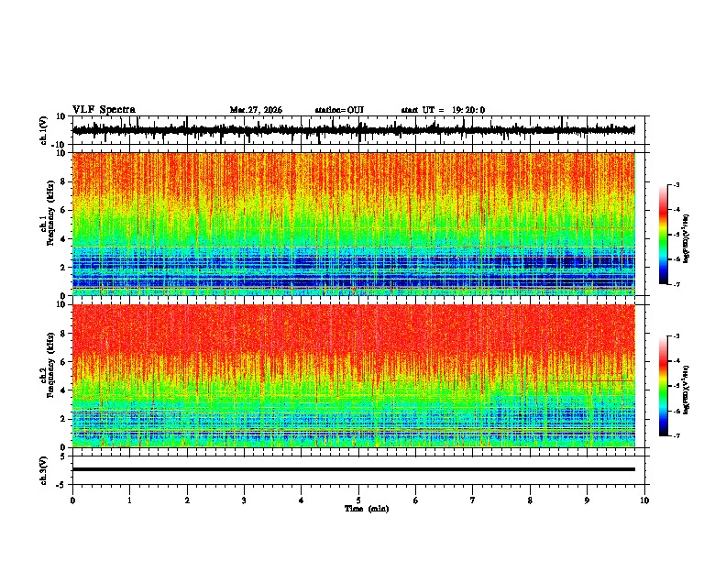This screenshot has height=561, width=726.
Task: Click the color scale bar beside ch.2 spectrogram
Action: 663,386
